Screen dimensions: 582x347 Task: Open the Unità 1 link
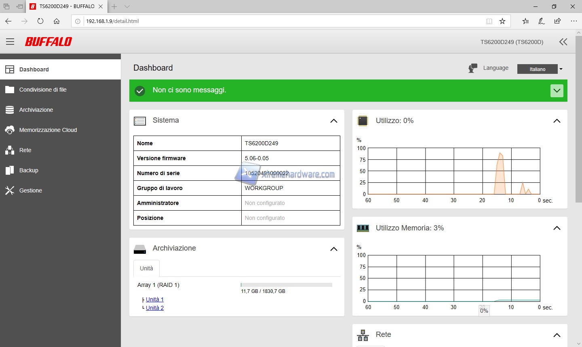[154, 299]
